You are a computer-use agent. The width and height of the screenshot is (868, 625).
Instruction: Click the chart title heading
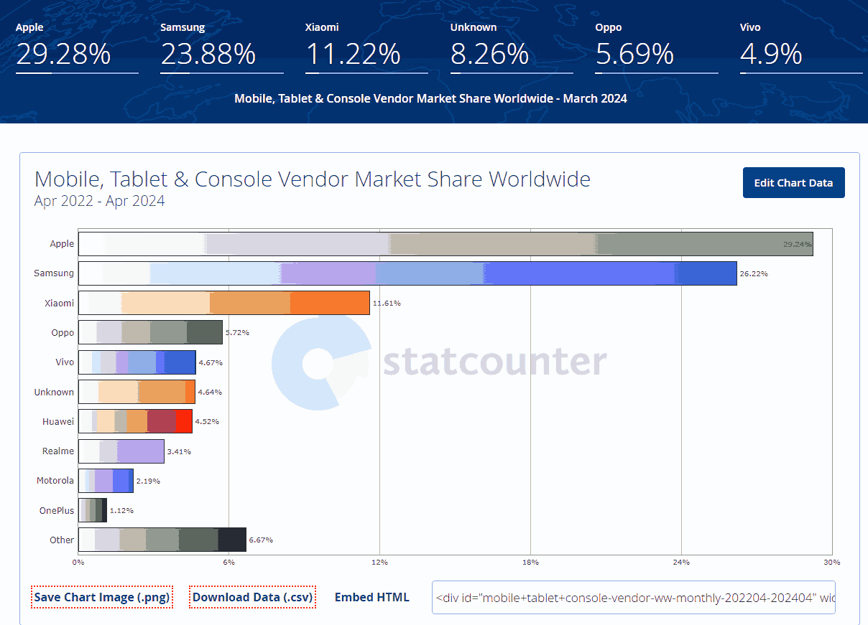coord(313,179)
